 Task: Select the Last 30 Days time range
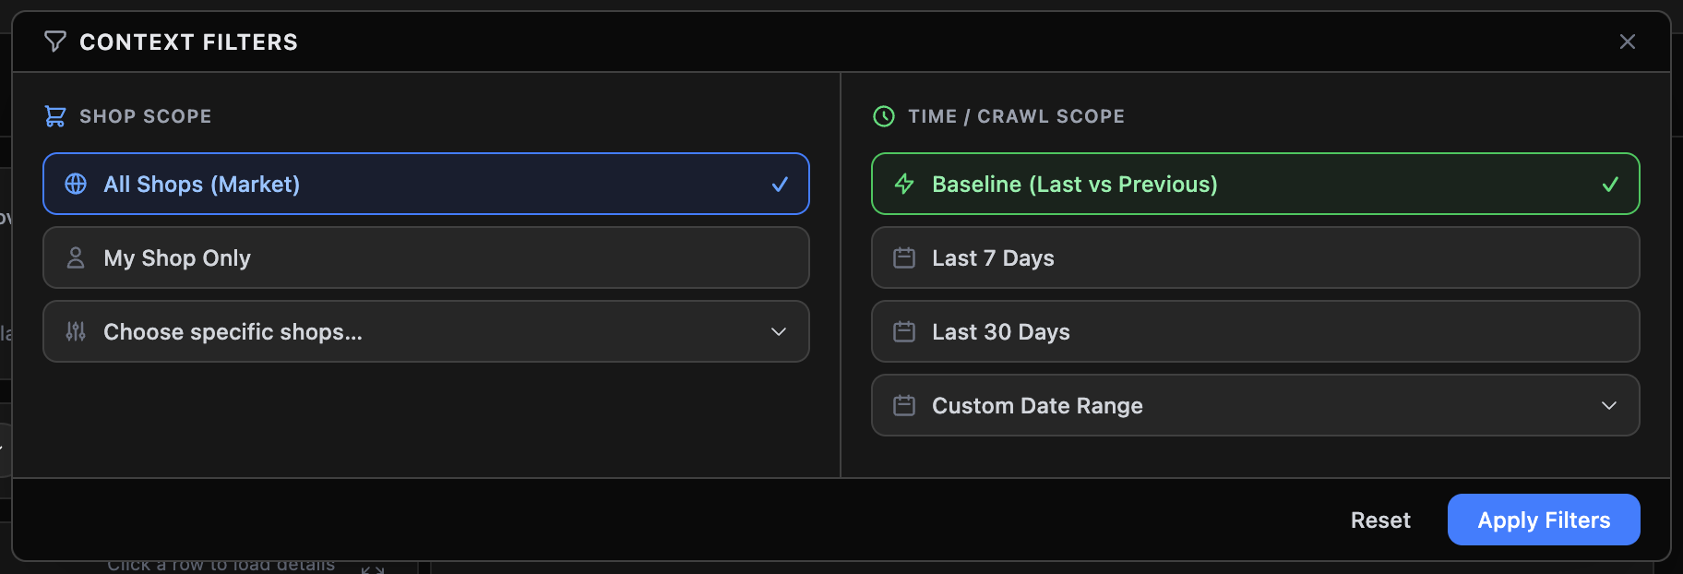[1253, 331]
